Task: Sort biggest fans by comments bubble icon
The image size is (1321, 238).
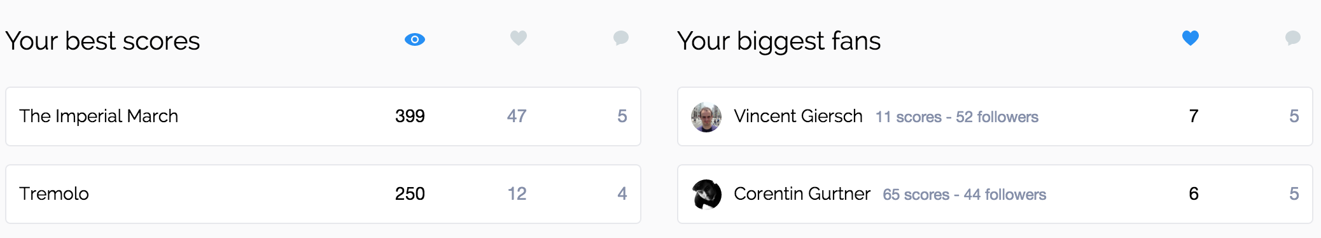Action: coord(1293,38)
